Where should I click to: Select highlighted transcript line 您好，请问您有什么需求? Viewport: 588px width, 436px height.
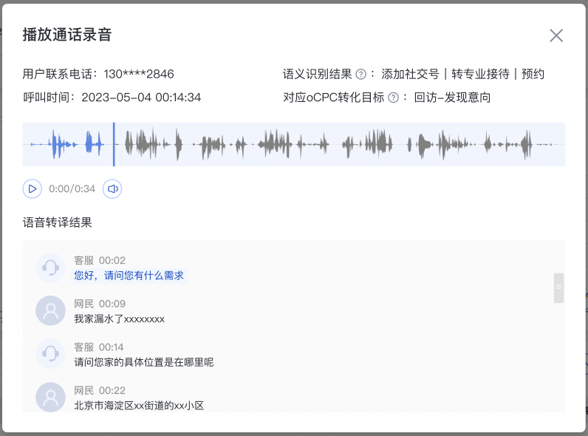(x=129, y=276)
